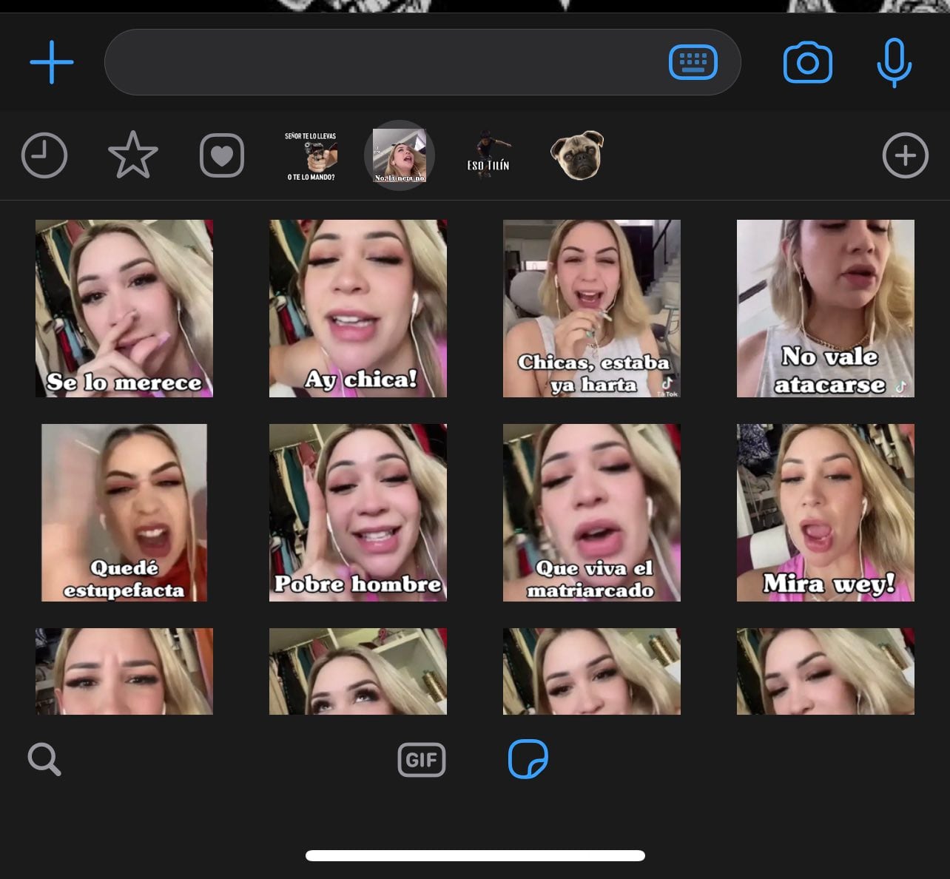Show recently used stickers clock icon
Viewport: 950px width, 879px height.
pos(44,156)
